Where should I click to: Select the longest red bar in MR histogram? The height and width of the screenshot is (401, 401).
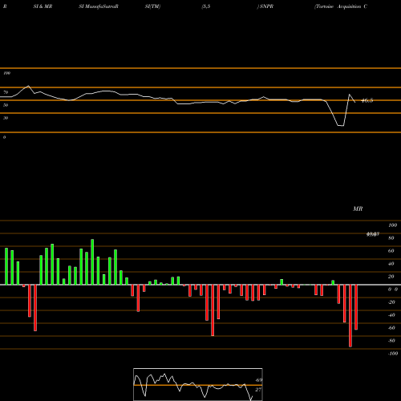click(x=350, y=316)
